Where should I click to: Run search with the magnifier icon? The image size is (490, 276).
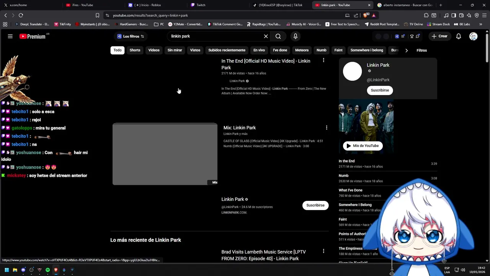click(278, 36)
